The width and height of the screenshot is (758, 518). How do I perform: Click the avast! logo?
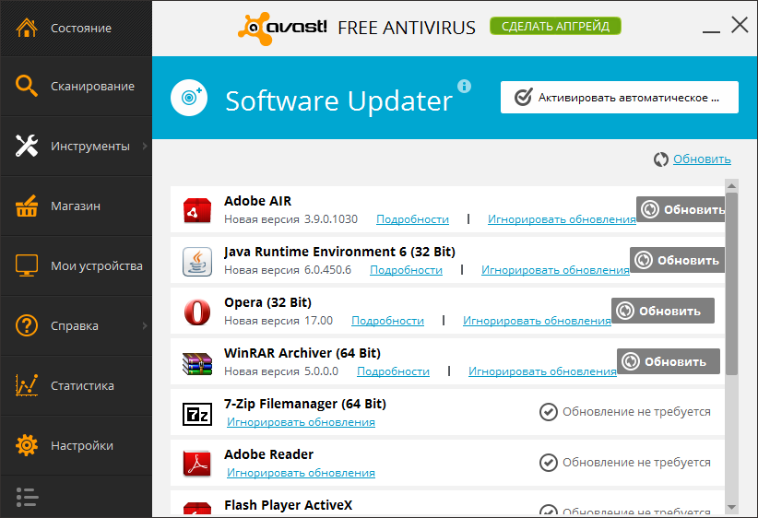(x=282, y=28)
